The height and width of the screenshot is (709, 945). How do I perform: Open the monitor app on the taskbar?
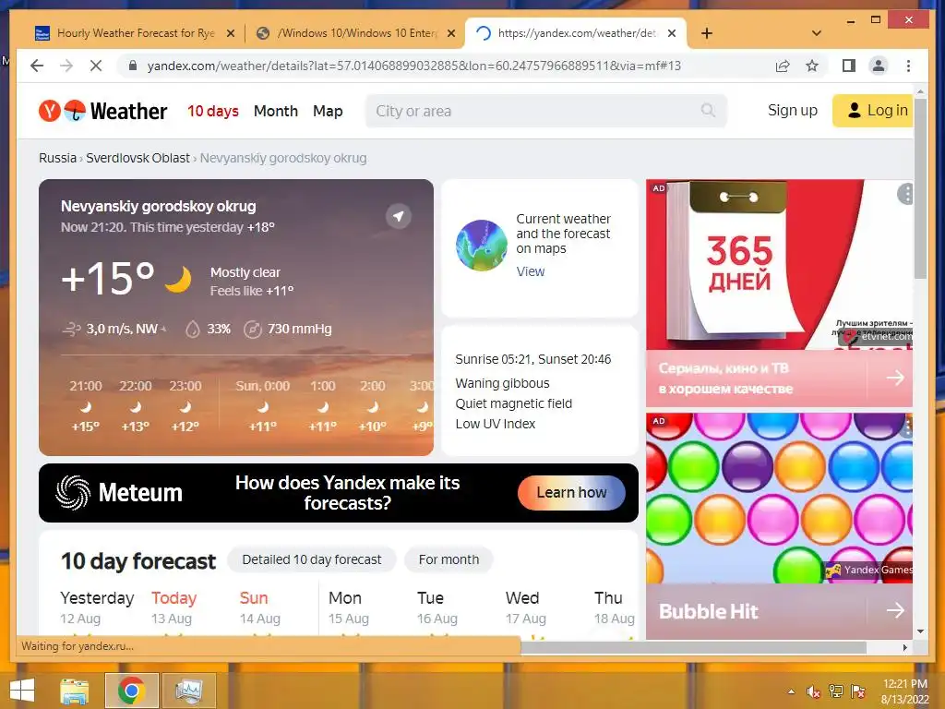click(x=188, y=691)
